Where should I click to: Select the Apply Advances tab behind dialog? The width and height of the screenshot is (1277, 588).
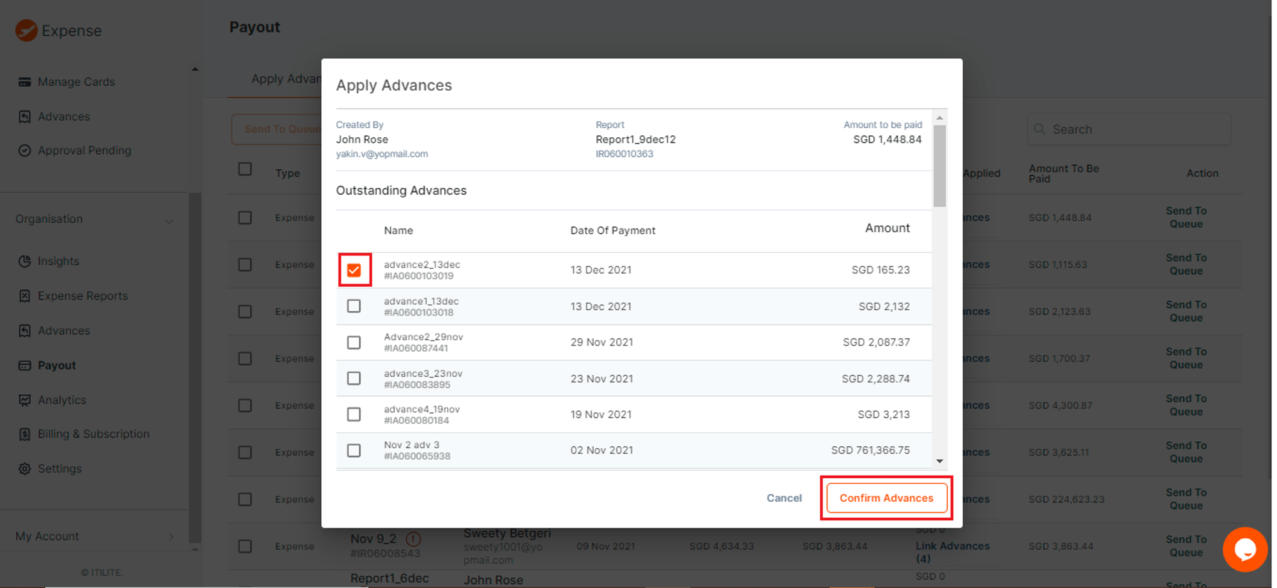[286, 79]
